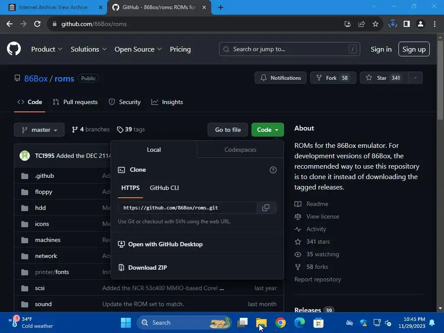Open the master branch selector
444x333 pixels.
pyautogui.click(x=39, y=130)
